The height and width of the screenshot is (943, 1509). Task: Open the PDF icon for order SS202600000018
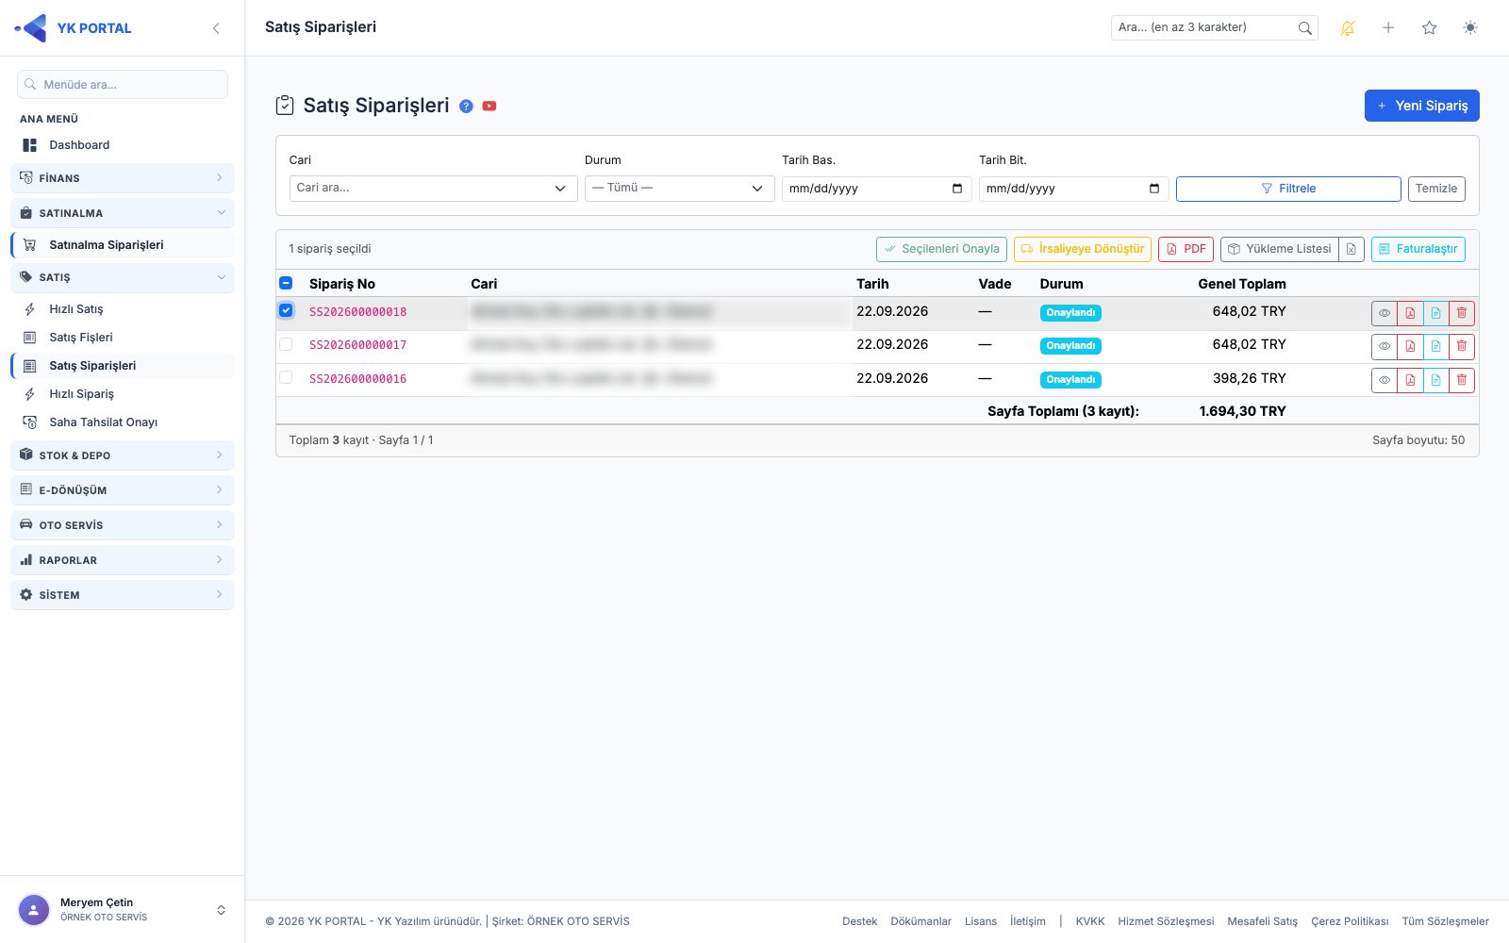pos(1410,313)
